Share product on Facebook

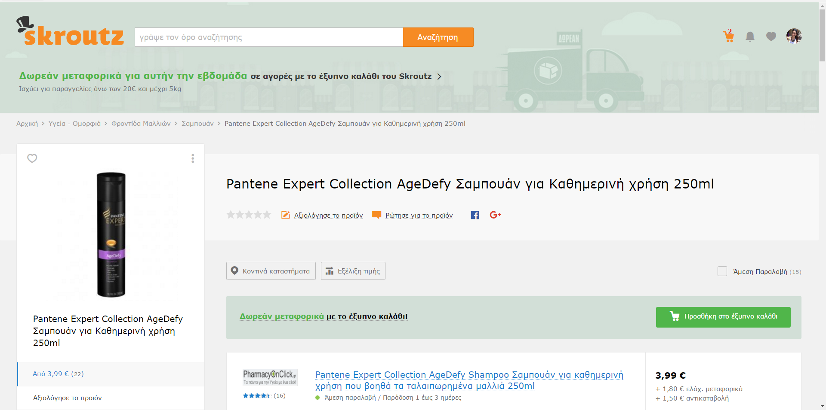(475, 215)
